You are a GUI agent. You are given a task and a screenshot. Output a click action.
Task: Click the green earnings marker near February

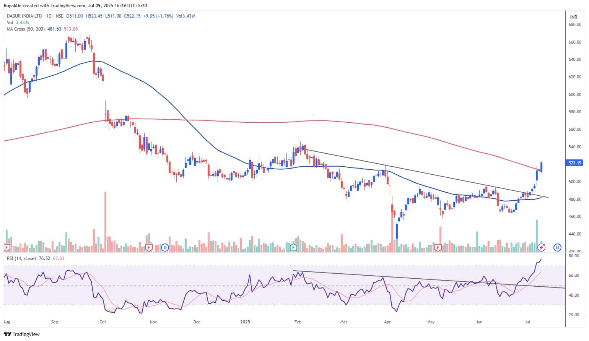point(293,248)
